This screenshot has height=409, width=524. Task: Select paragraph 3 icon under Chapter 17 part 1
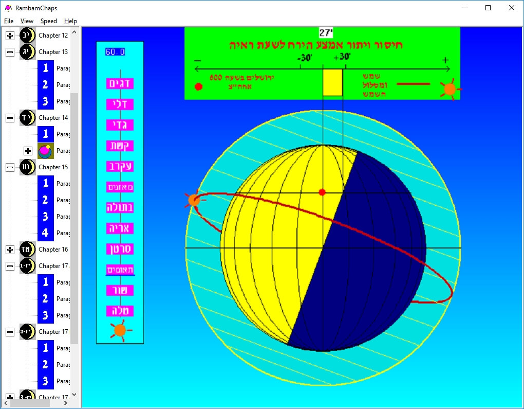click(45, 315)
